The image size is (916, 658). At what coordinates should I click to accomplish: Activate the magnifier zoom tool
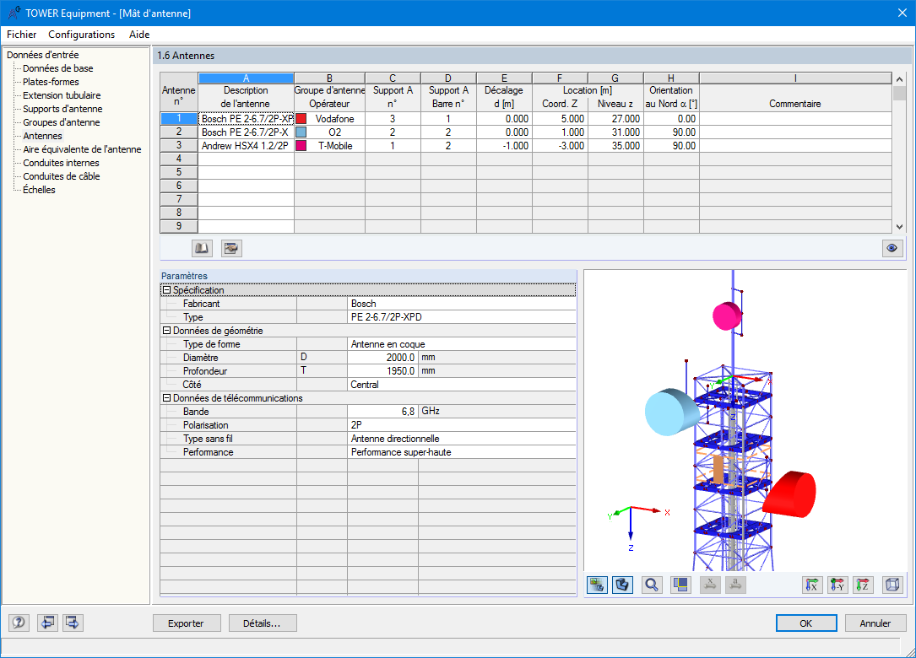click(x=652, y=585)
